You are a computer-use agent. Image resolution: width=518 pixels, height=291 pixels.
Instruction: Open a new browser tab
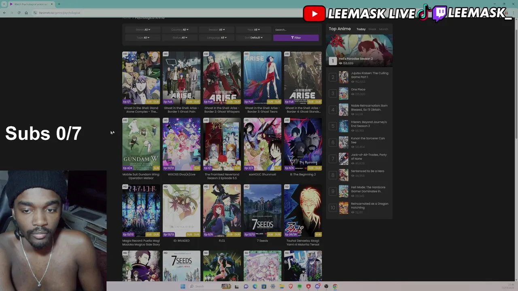pyautogui.click(x=59, y=4)
